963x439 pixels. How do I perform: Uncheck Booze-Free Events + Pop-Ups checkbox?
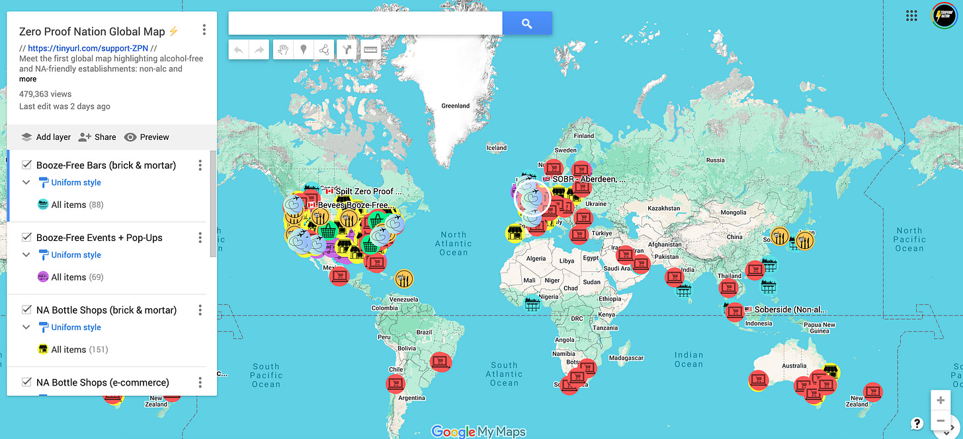point(27,238)
